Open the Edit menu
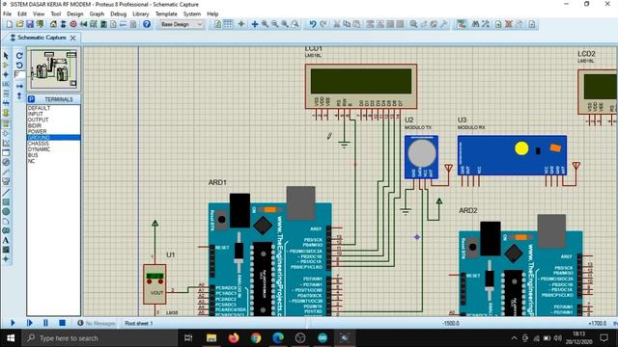The image size is (618, 347). tap(22, 13)
